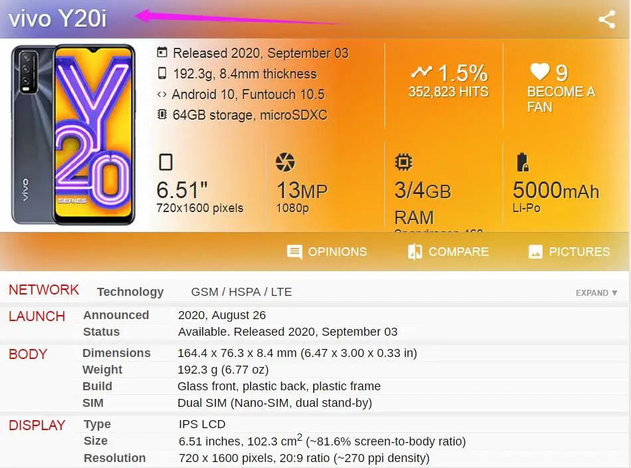Click the heart icon to become a fan
The width and height of the screenshot is (631, 468).
[x=540, y=72]
